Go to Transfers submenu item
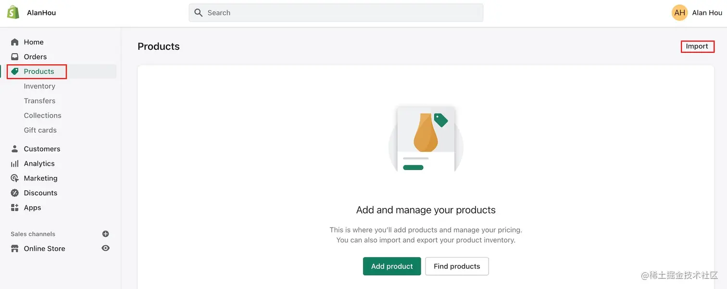This screenshot has height=289, width=727. point(39,101)
